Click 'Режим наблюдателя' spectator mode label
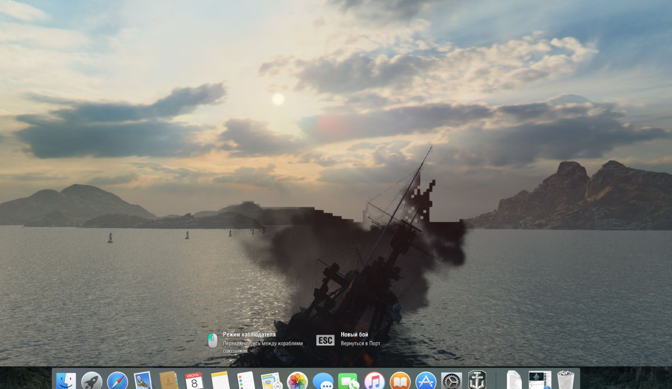 coord(249,334)
